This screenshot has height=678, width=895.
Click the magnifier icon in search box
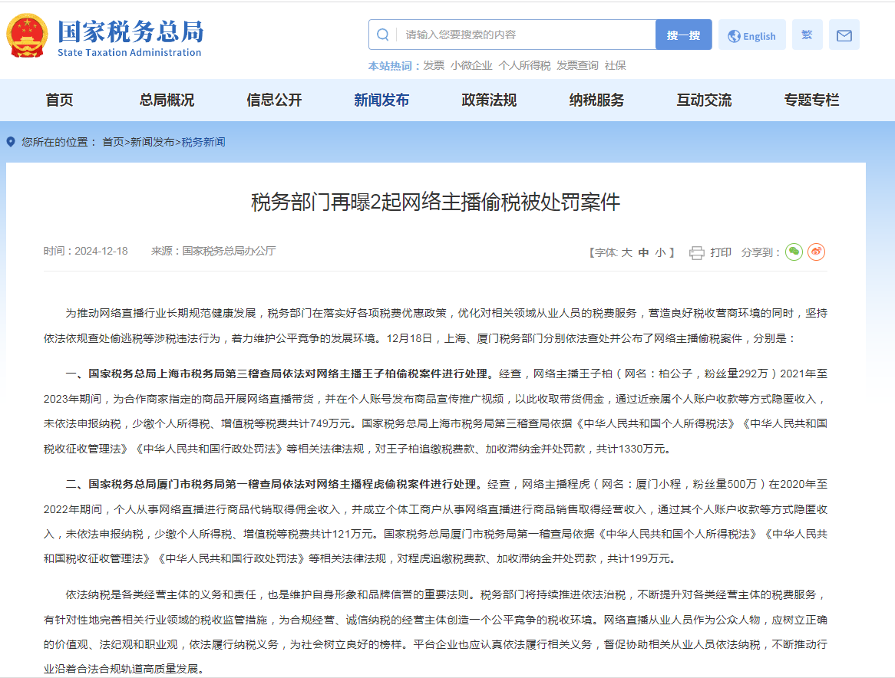383,35
